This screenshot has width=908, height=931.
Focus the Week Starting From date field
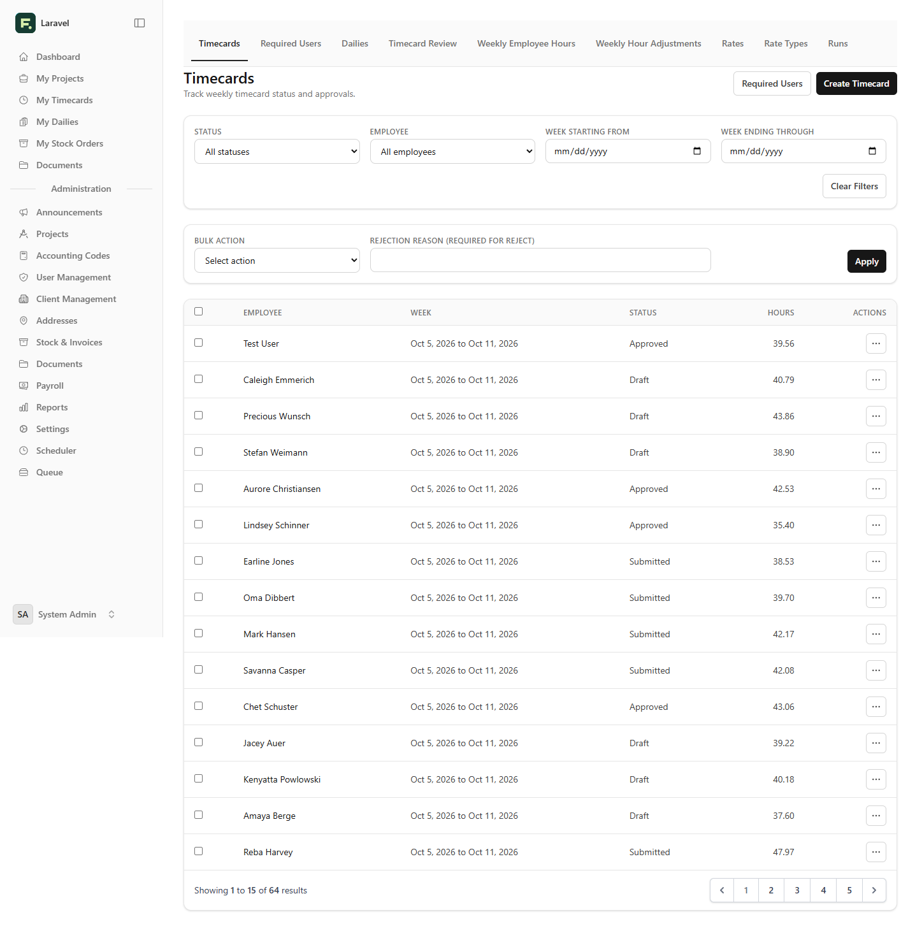(628, 151)
